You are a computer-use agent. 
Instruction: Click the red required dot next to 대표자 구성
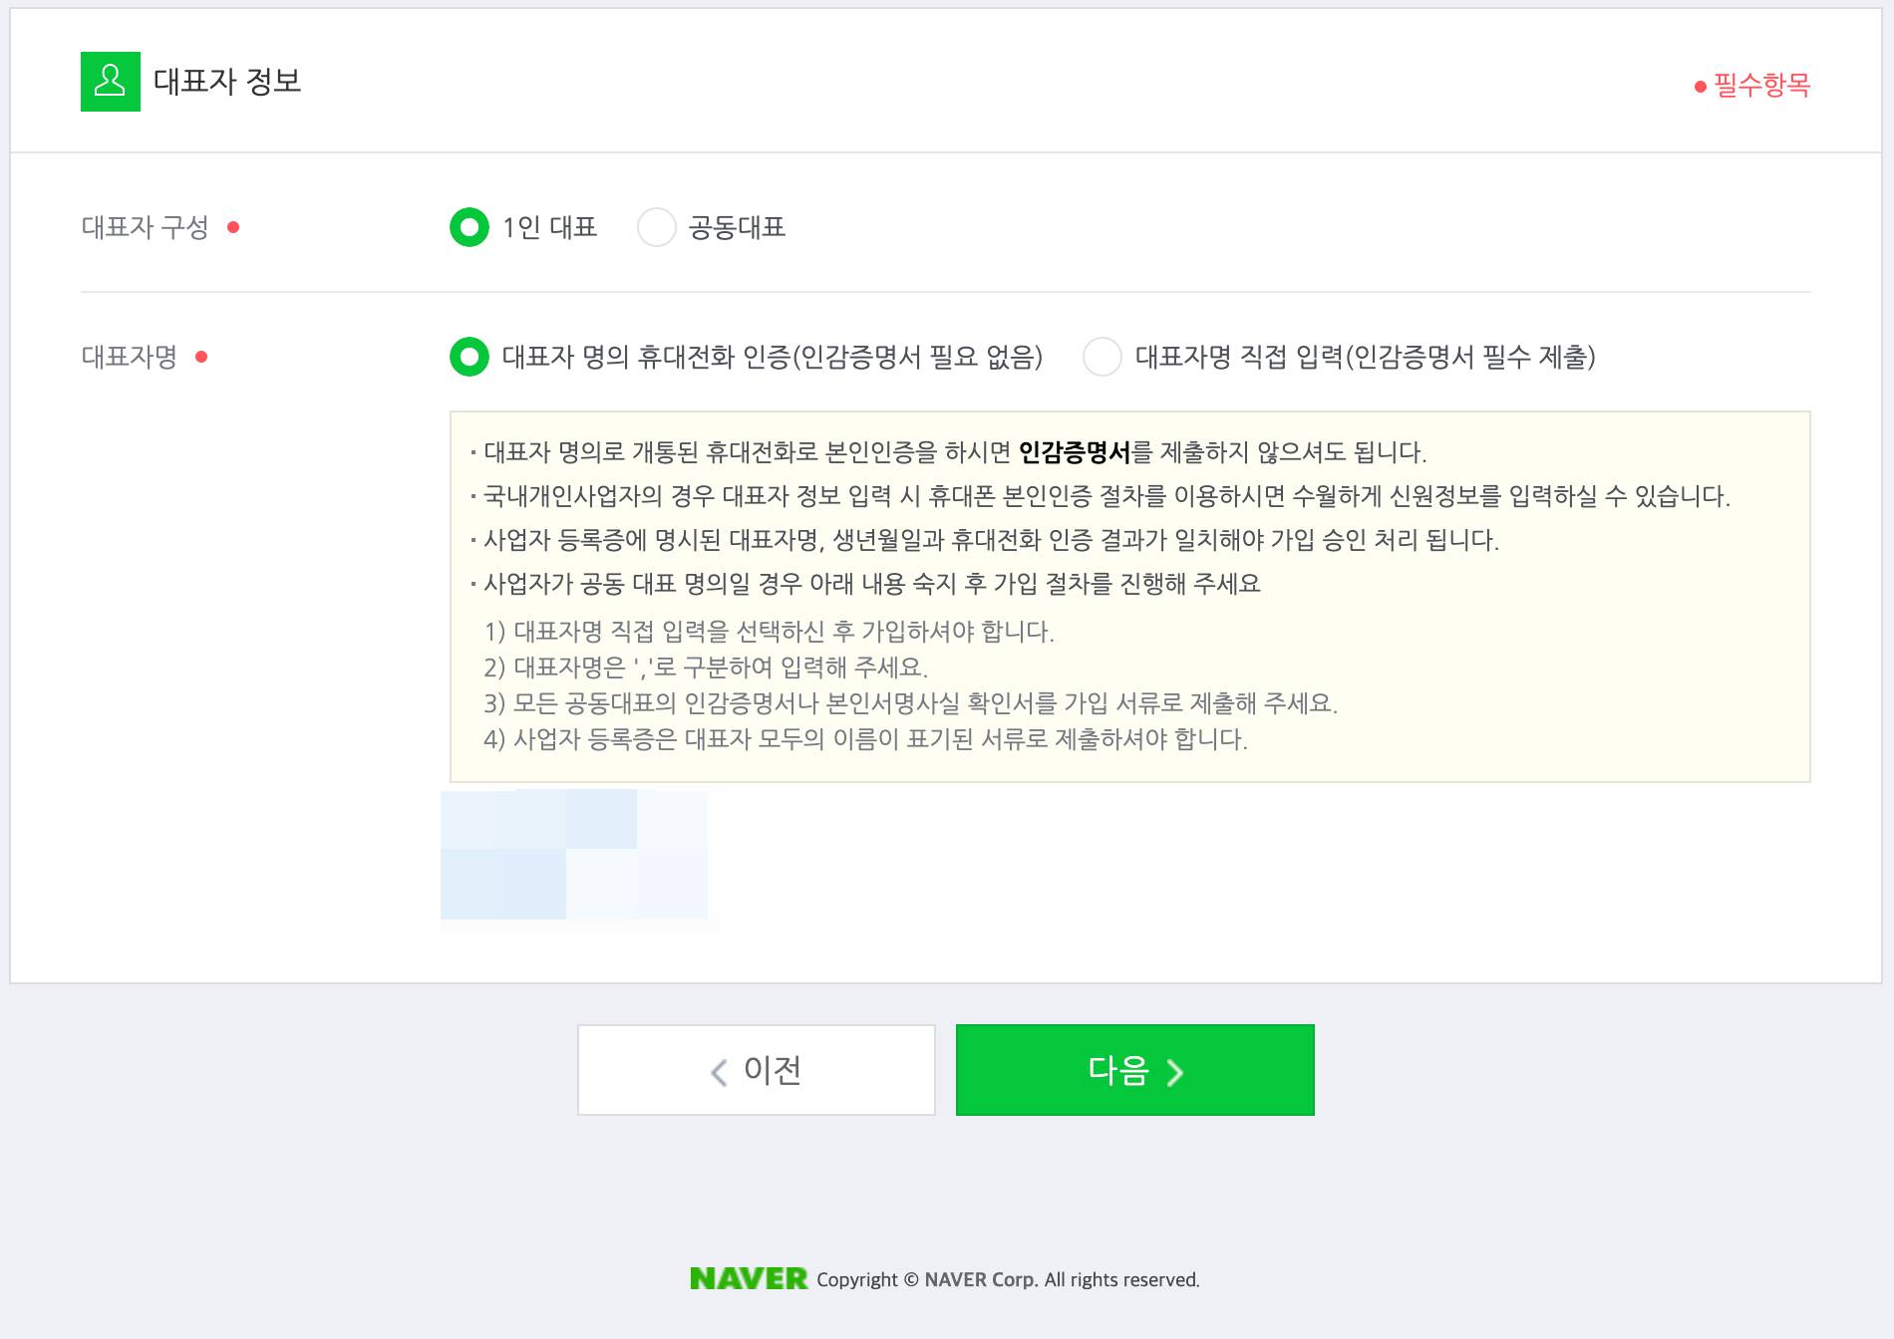(x=232, y=228)
